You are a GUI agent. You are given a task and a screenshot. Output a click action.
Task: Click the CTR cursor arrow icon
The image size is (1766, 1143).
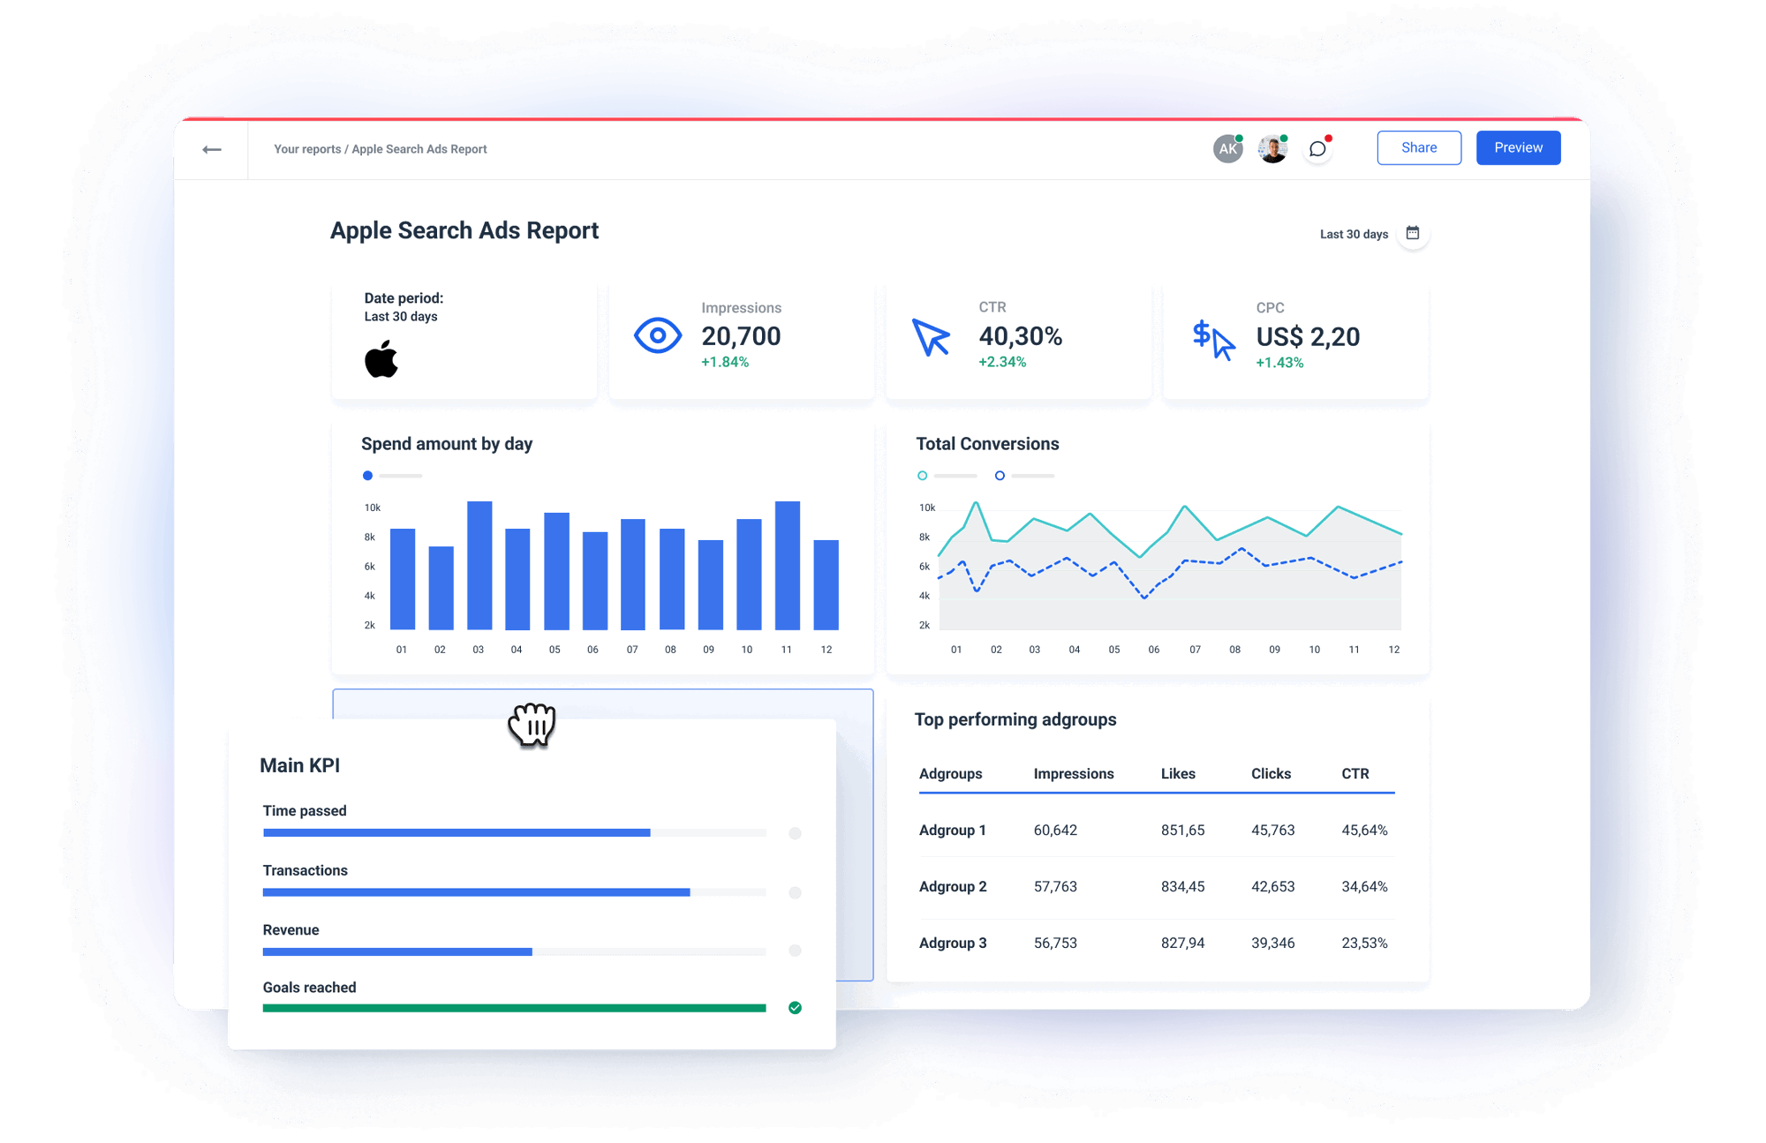click(931, 337)
